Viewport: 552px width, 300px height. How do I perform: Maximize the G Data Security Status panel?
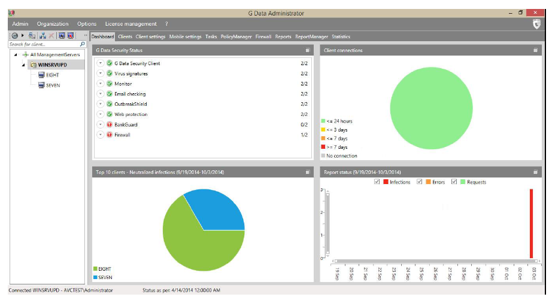tap(308, 50)
